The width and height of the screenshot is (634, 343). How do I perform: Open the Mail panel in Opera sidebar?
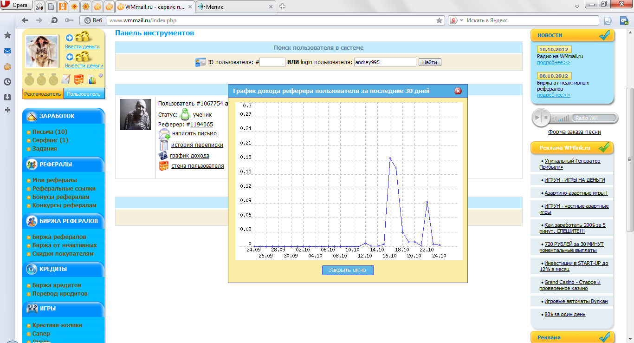point(7,51)
